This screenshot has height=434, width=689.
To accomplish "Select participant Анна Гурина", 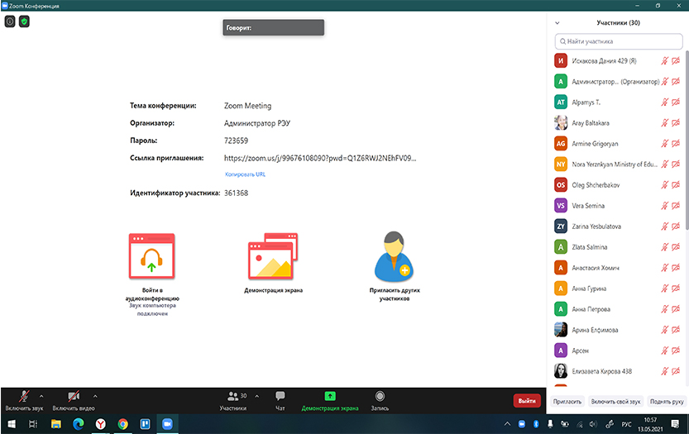I will (x=619, y=289).
